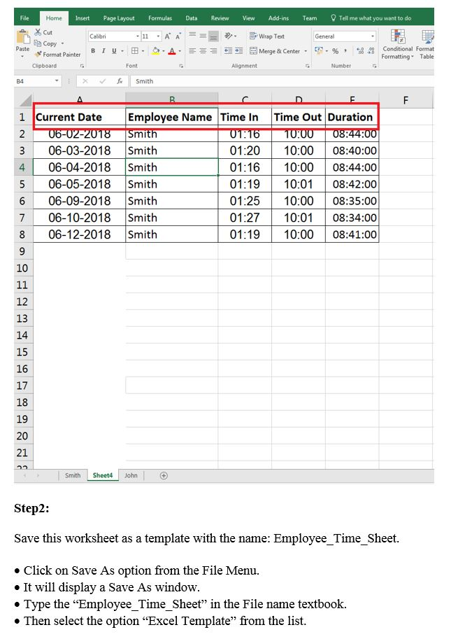
Task: Click the Accounting Number Format icon
Action: [x=319, y=51]
